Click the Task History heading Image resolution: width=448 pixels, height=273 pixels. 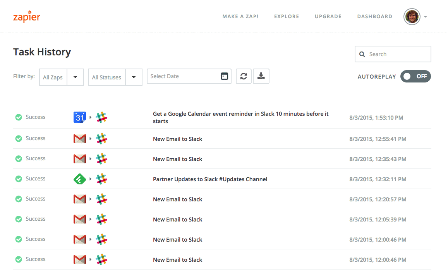pos(42,52)
